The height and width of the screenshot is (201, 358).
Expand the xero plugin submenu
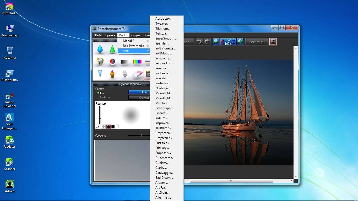tap(134, 51)
